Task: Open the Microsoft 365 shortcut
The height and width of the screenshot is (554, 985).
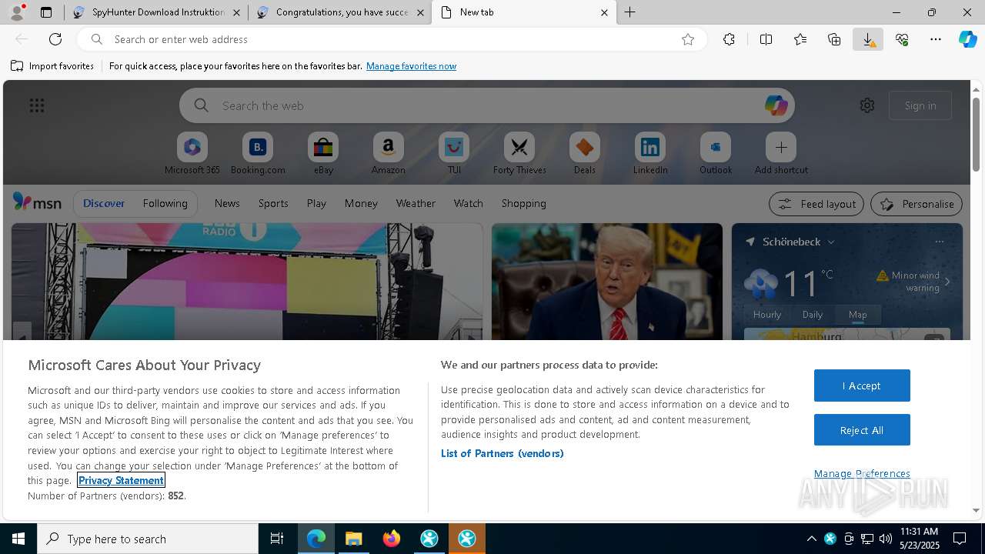Action: tap(192, 154)
